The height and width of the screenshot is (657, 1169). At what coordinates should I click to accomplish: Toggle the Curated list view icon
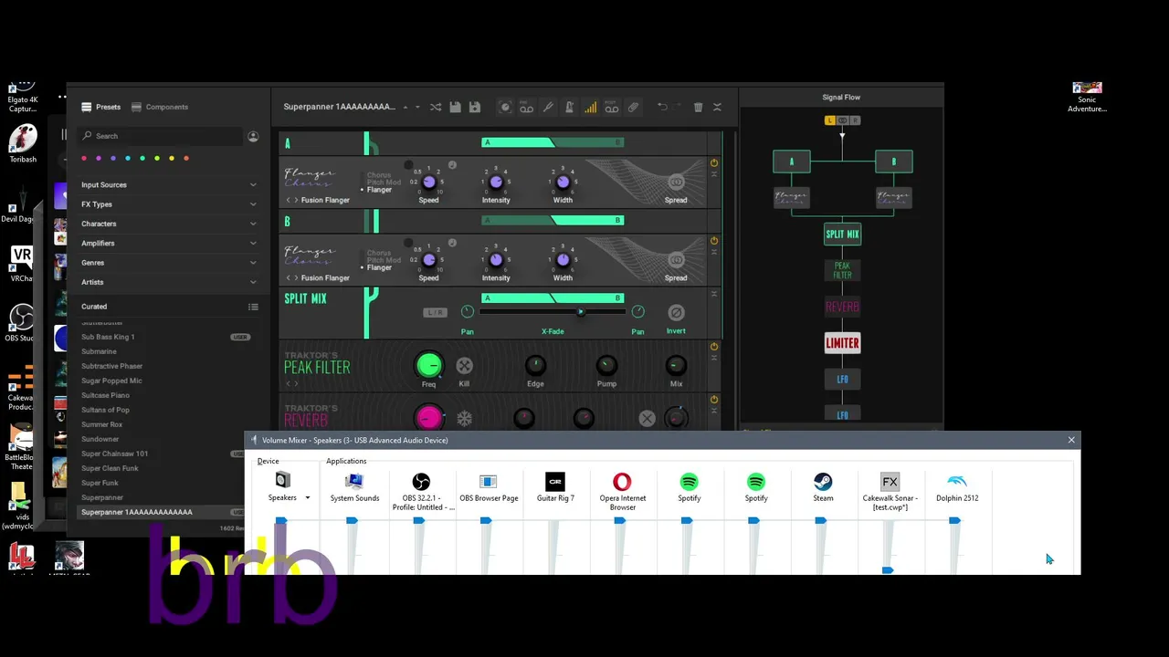point(253,307)
